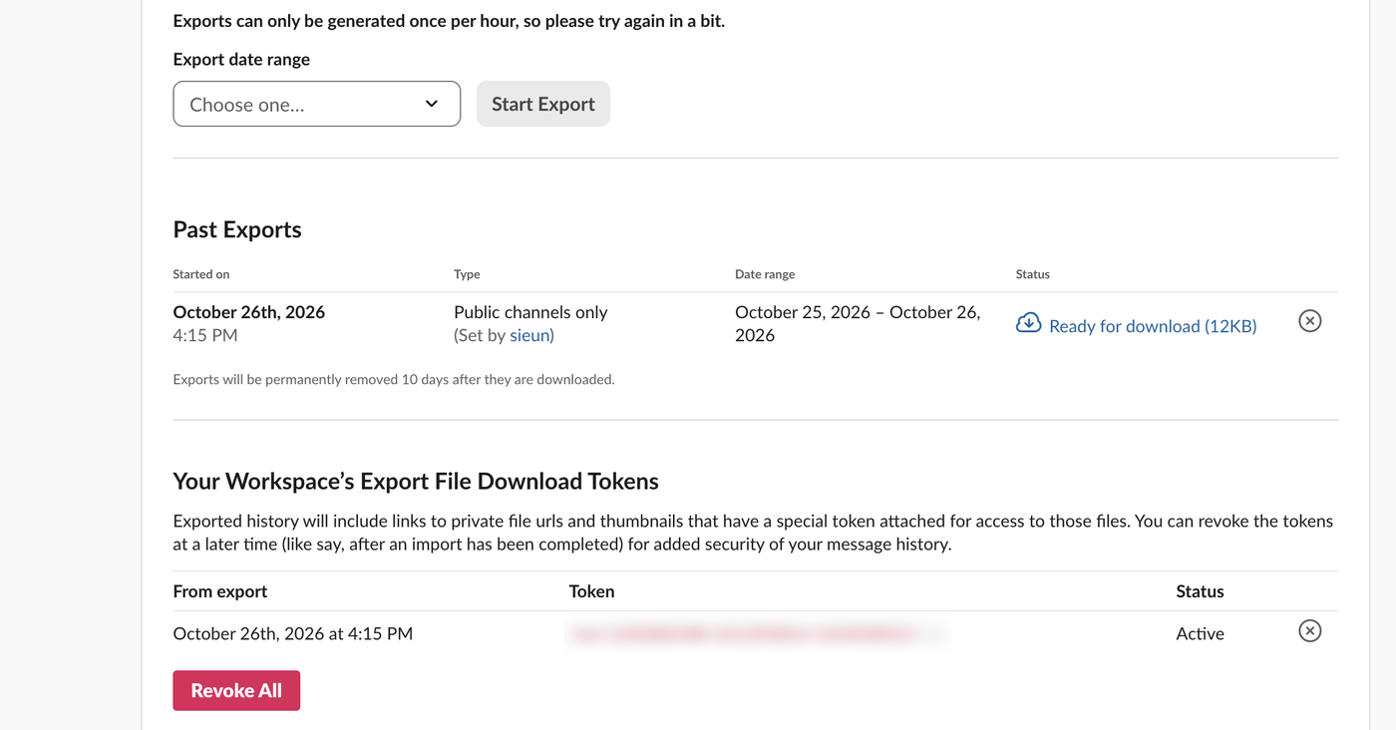Click 'October 26th, 2026 at 4:15 PM' token row
Viewport: 1396px width, 730px height.
point(293,633)
